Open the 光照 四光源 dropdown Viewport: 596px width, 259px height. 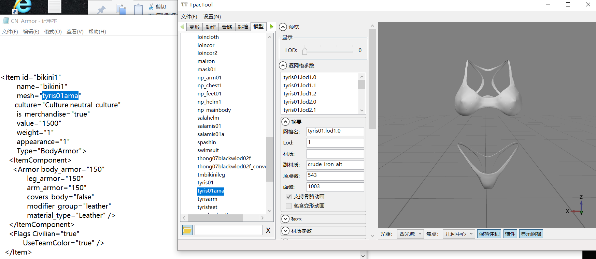(x=410, y=234)
